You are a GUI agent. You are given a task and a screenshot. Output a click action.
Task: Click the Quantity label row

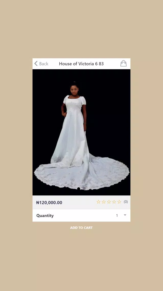[x=82, y=215]
